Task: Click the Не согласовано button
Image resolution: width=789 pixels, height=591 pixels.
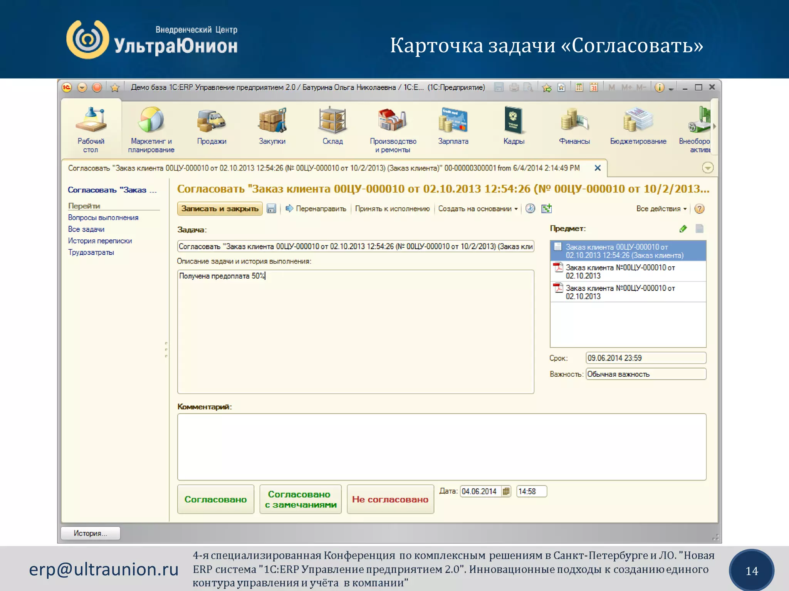Action: 390,499
